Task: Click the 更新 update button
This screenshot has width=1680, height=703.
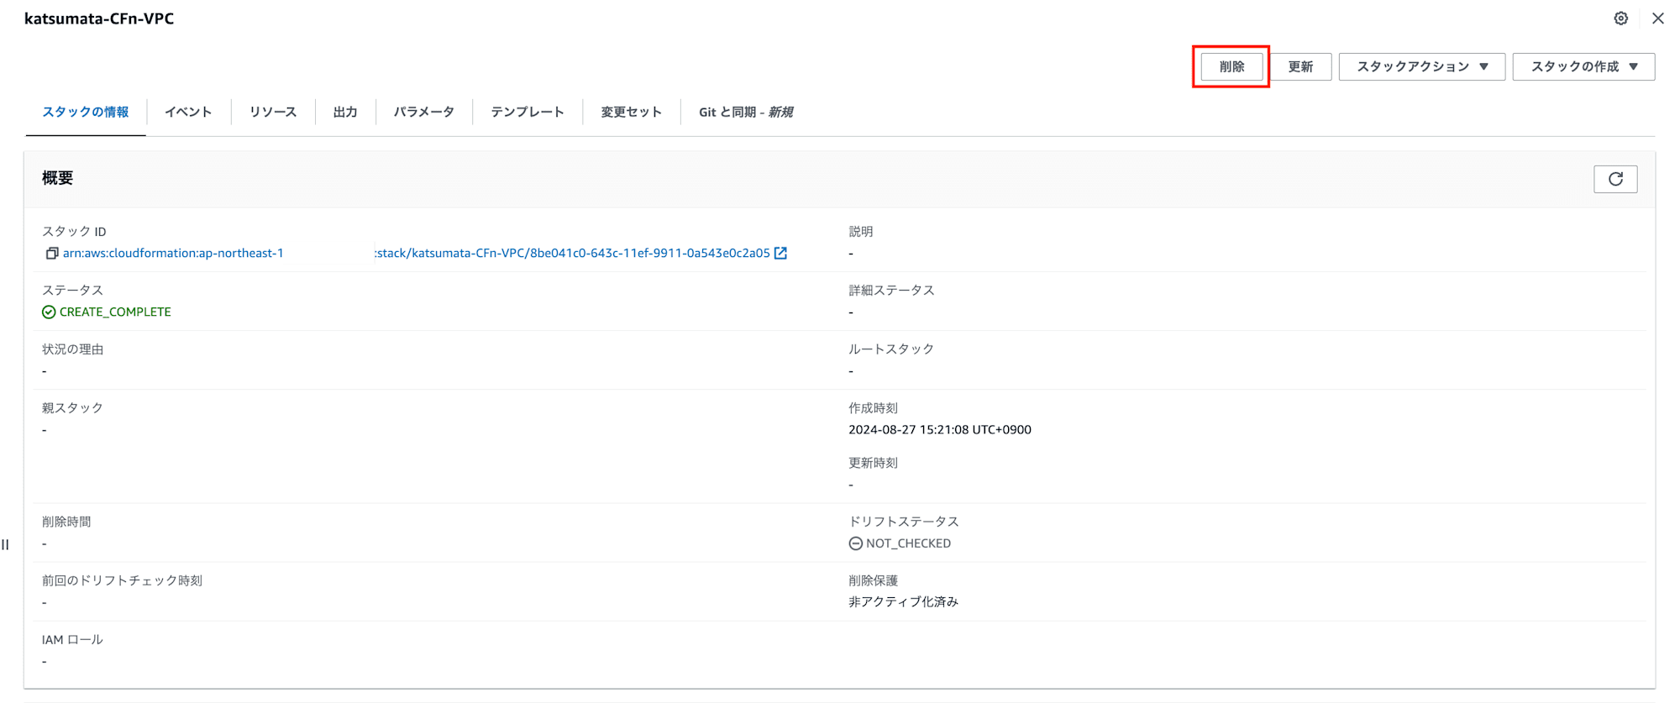Action: [x=1300, y=66]
